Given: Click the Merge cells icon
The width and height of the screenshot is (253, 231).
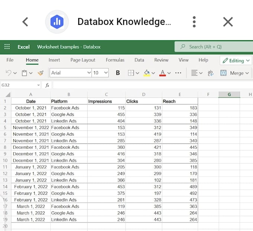Looking at the screenshot, I should (224, 73).
